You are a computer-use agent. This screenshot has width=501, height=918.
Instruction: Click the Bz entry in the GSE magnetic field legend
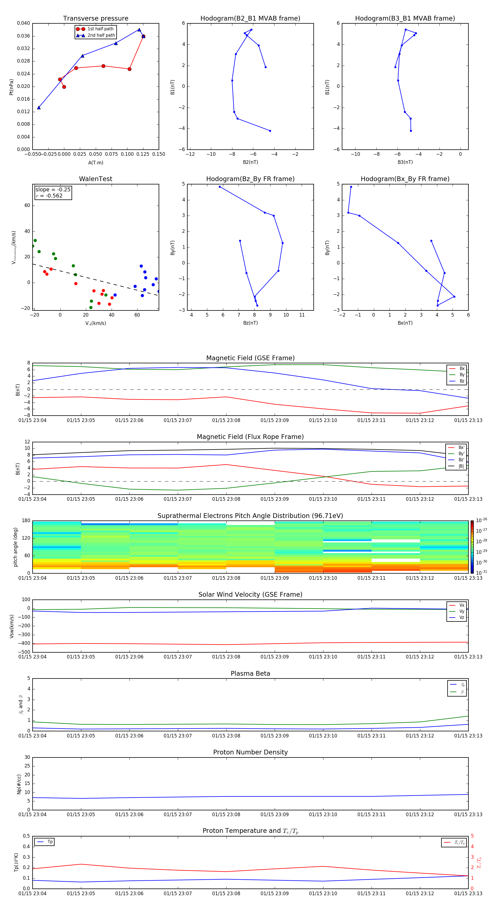click(x=457, y=381)
